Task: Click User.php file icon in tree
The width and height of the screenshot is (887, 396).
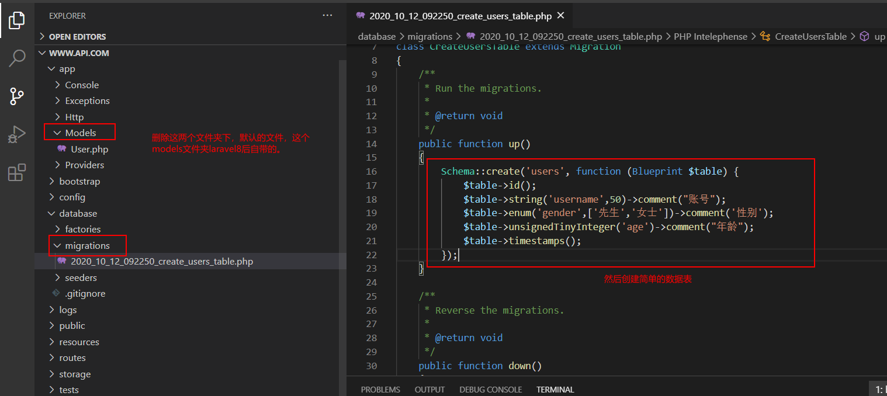Action: pyautogui.click(x=61, y=149)
